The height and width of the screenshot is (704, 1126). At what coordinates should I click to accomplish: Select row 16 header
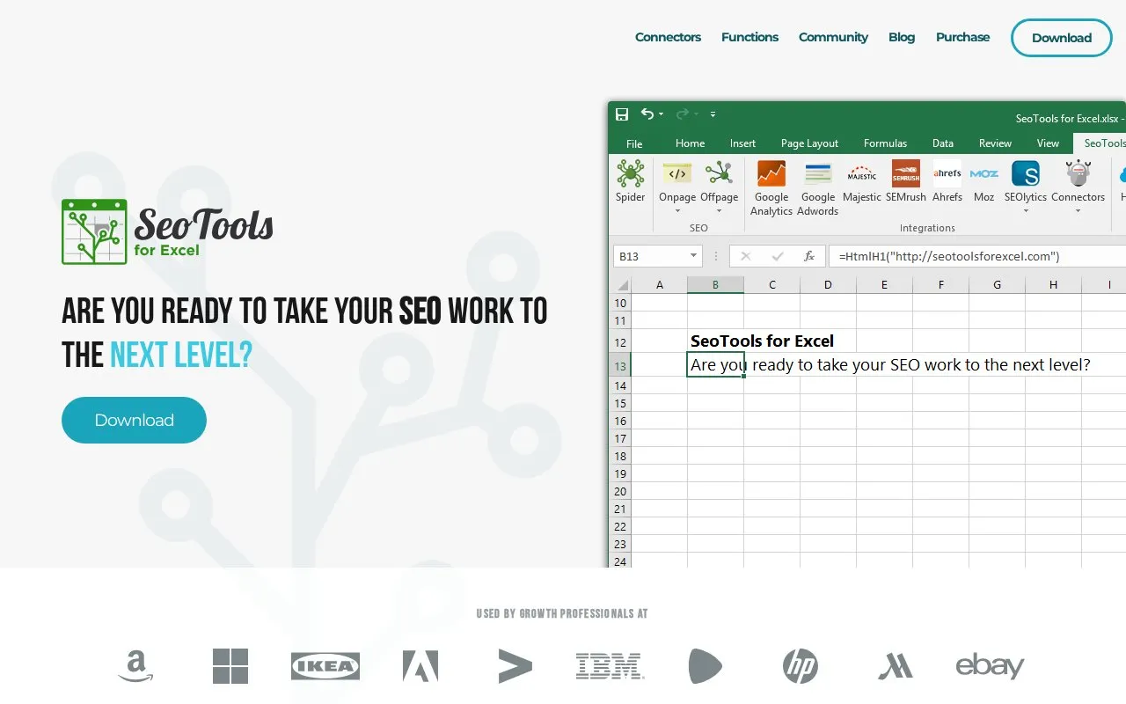point(620,421)
